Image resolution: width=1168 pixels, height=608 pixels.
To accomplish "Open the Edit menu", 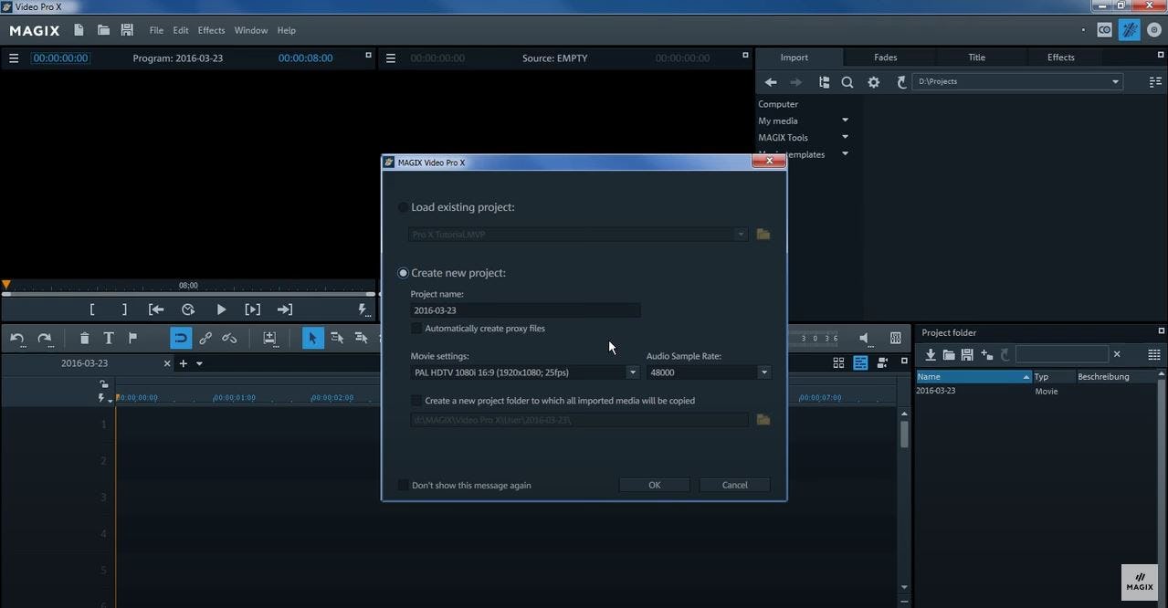I will 181,30.
